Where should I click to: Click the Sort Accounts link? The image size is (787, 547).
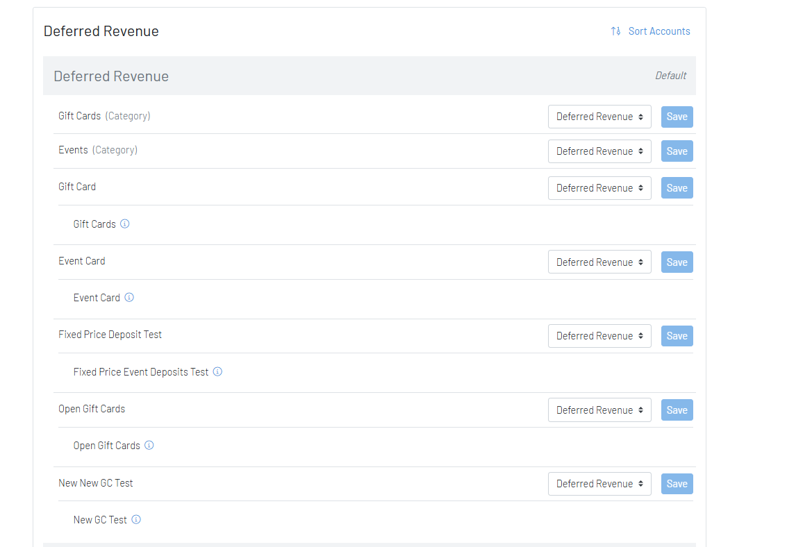click(x=658, y=31)
